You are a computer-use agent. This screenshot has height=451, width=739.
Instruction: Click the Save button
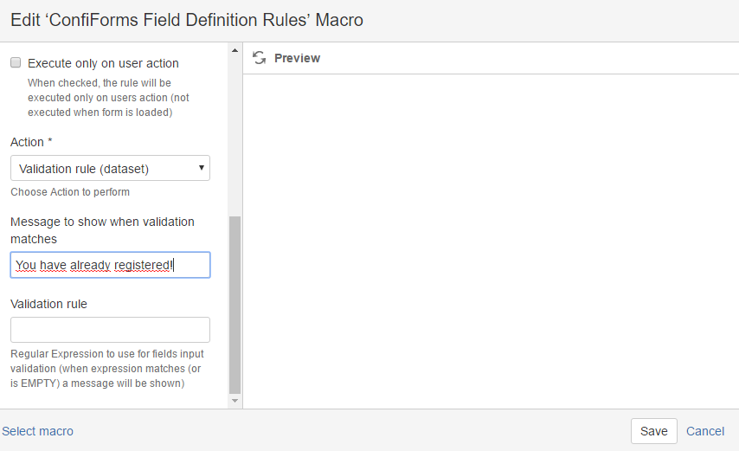[653, 431]
